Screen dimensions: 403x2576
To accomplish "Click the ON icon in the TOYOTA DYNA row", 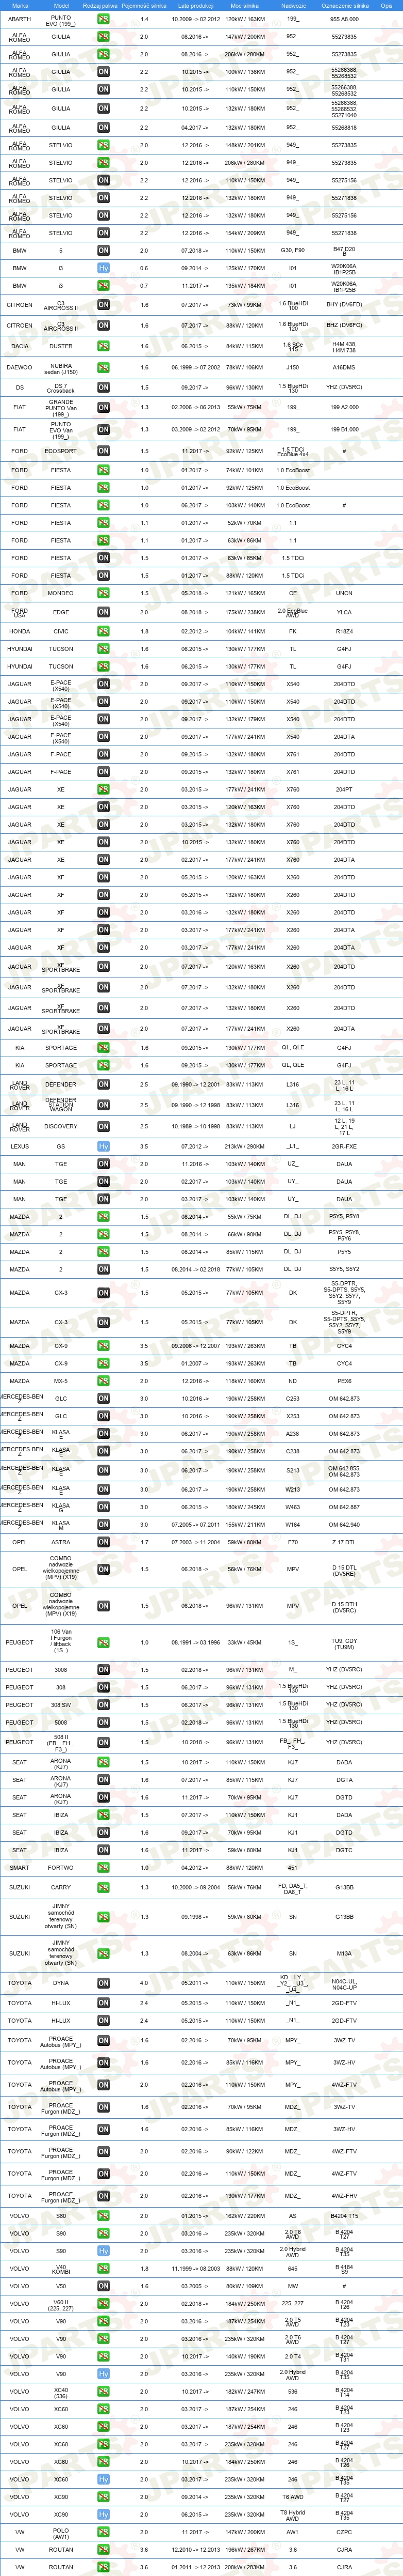I will point(104,1982).
